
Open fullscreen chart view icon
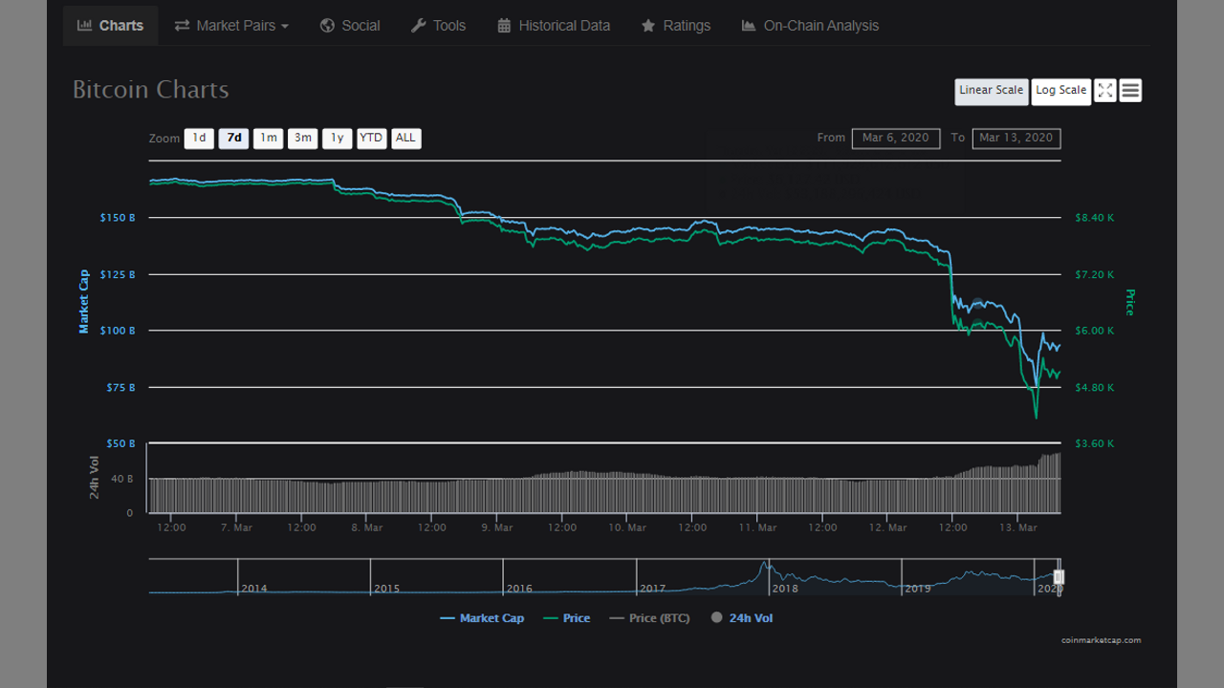click(1105, 91)
